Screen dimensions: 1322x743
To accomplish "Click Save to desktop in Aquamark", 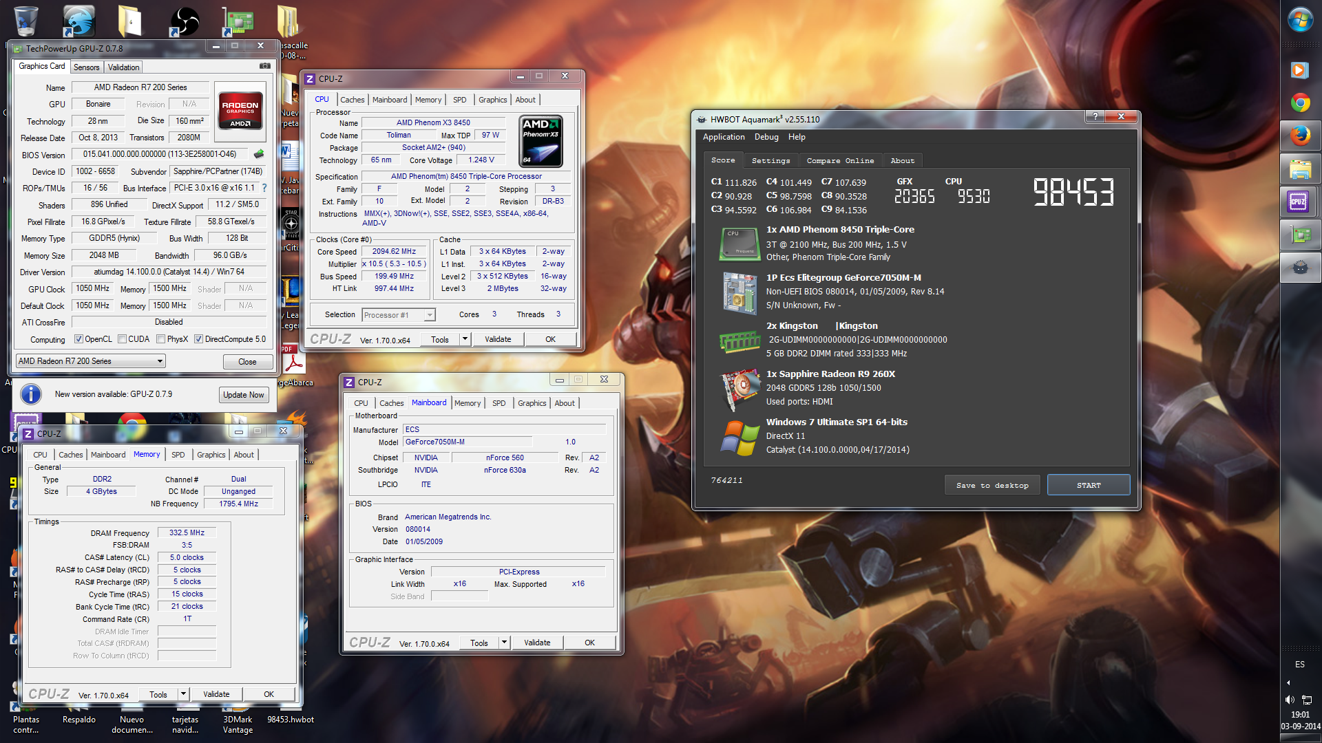I will coord(992,485).
